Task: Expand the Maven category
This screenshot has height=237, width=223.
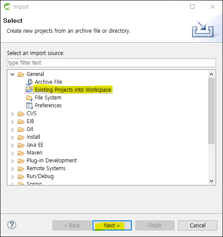Action: click(x=13, y=153)
